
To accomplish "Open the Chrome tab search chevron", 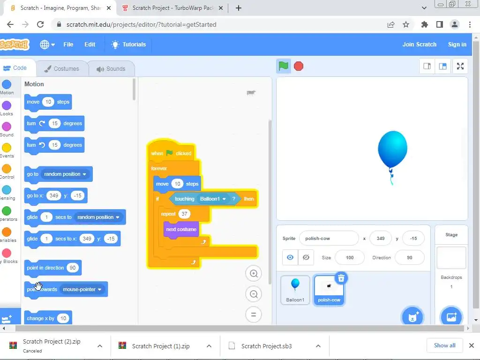I will pyautogui.click(x=424, y=8).
